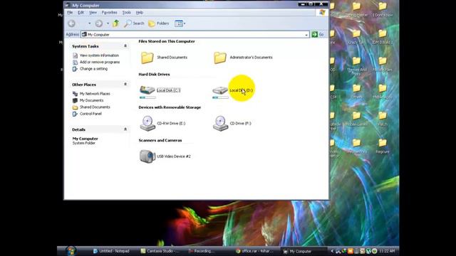Open the Others desktop folder
Screen dimensions: 456x256
click(357, 92)
